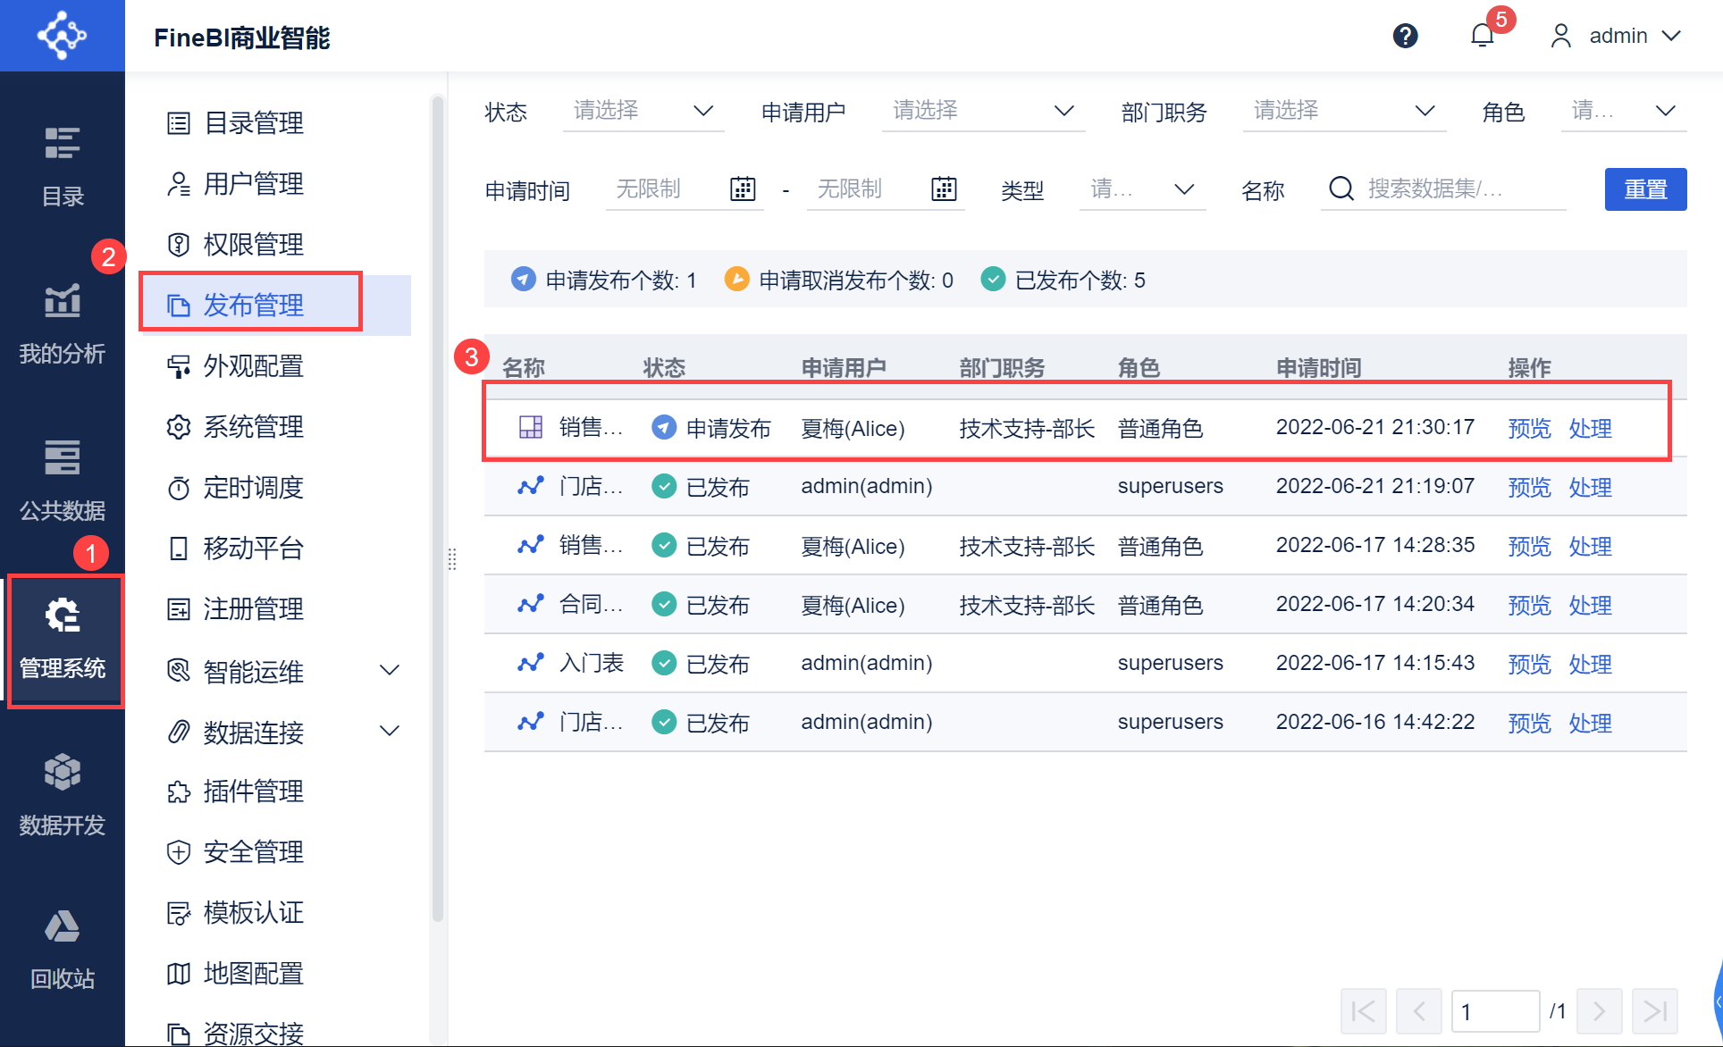Open the 申请用户 dropdown

983,111
